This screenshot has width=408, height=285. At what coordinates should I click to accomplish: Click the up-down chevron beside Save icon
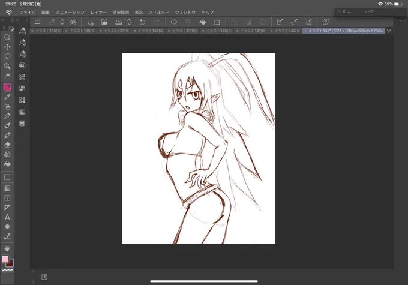129,22
